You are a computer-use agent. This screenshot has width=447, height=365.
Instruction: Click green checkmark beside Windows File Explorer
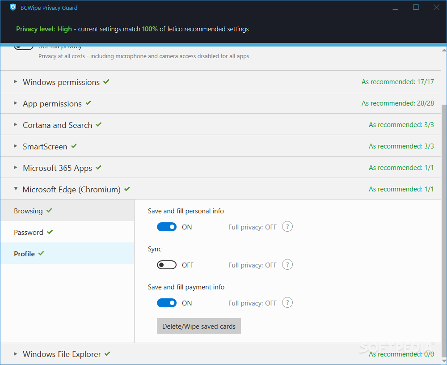point(107,354)
